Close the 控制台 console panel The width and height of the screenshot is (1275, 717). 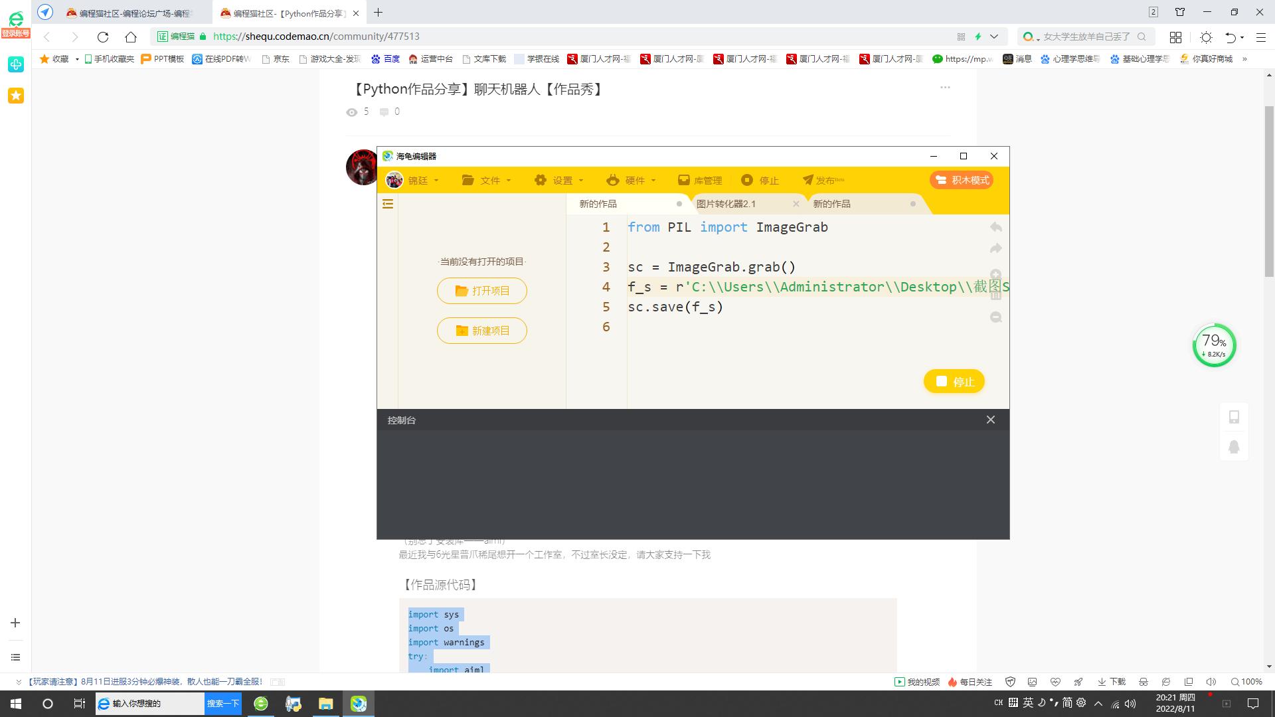[991, 420]
